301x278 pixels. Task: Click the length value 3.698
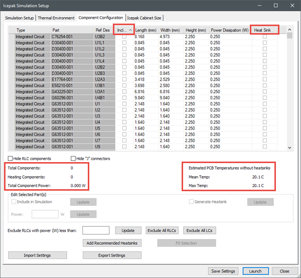pyautogui.click(x=139, y=85)
